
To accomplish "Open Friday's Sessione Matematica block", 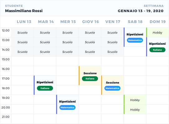I will 113,85.
